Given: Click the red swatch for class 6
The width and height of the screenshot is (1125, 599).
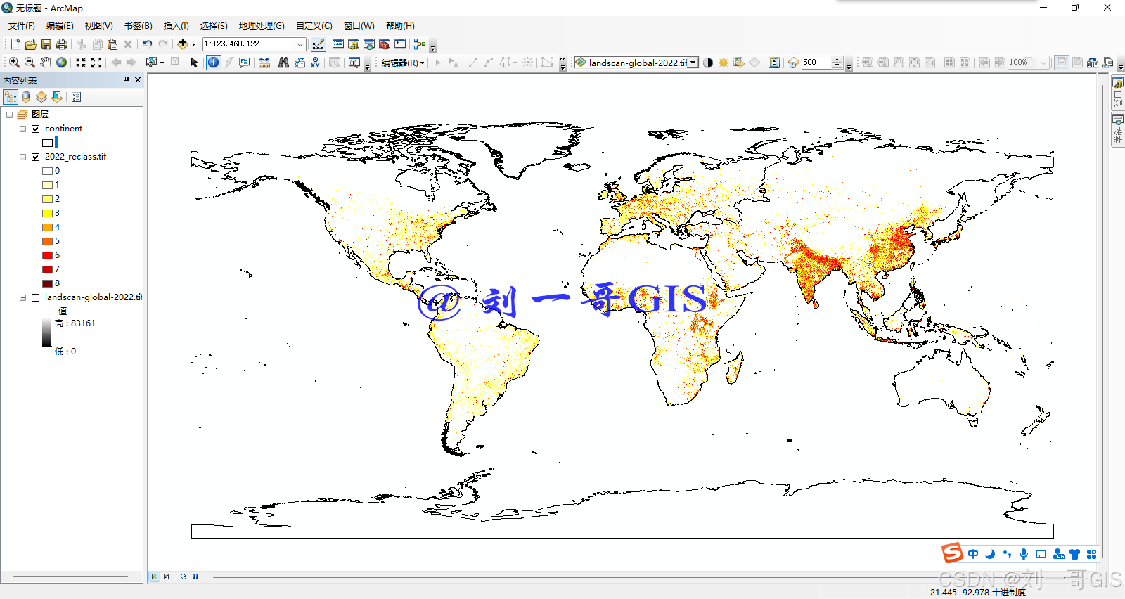Looking at the screenshot, I should (47, 255).
